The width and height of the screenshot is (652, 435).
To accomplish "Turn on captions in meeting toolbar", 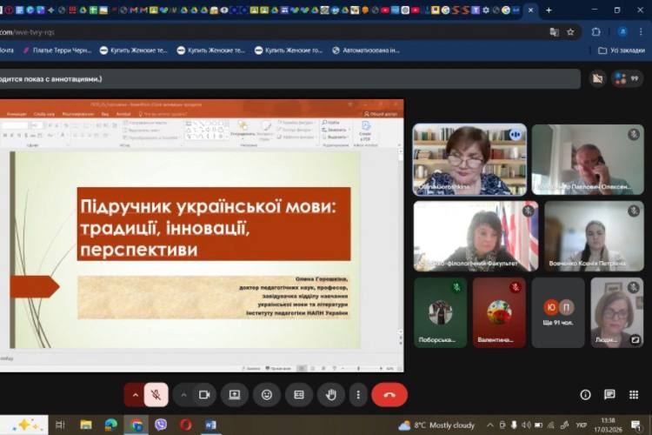I will tap(298, 394).
